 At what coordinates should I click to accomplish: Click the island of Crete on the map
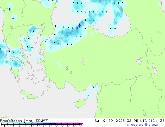(x=29, y=95)
